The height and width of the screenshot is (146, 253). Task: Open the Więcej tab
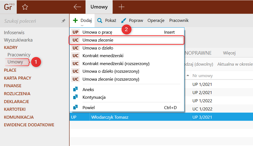click(x=229, y=53)
